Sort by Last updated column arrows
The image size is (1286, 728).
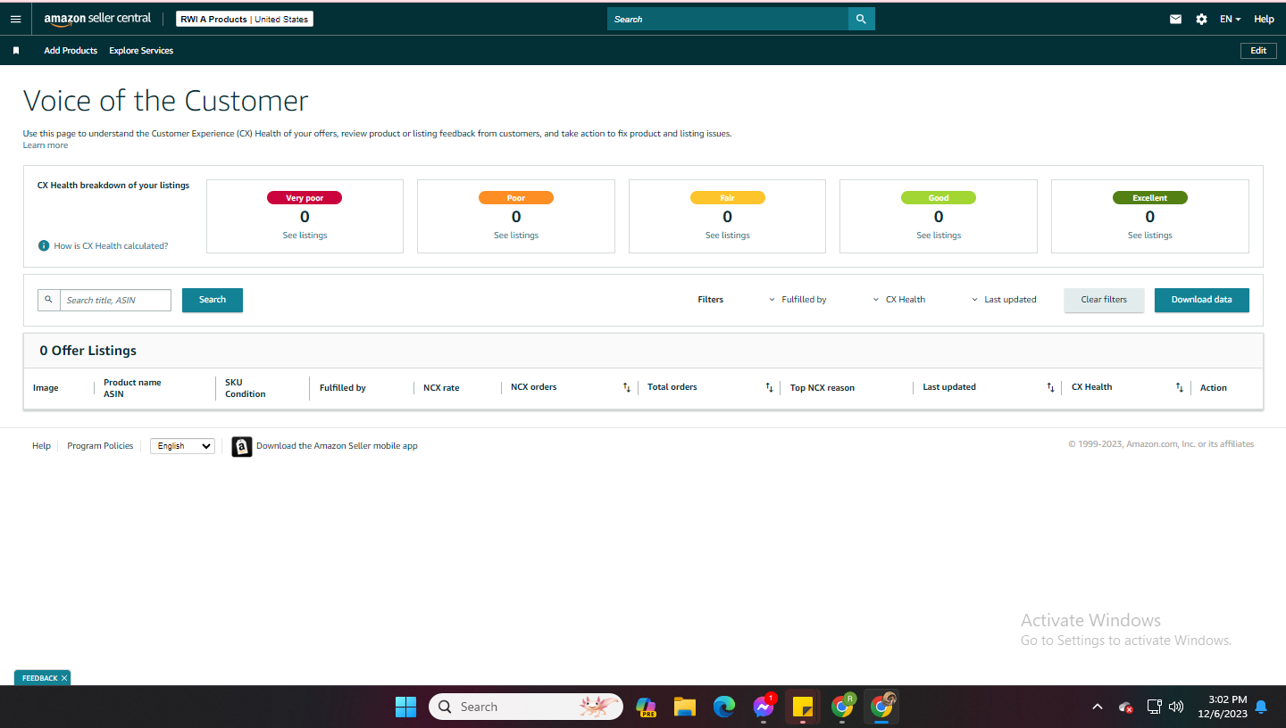click(x=1050, y=387)
